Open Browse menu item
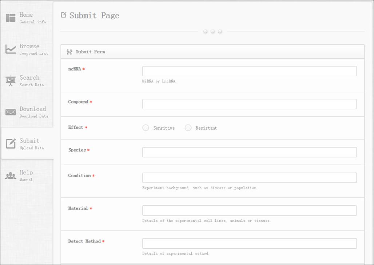 click(x=27, y=49)
